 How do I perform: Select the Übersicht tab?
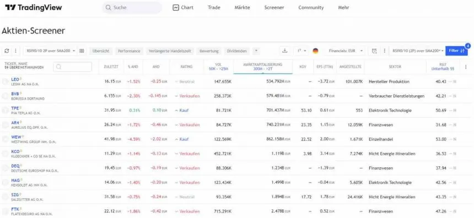click(101, 51)
